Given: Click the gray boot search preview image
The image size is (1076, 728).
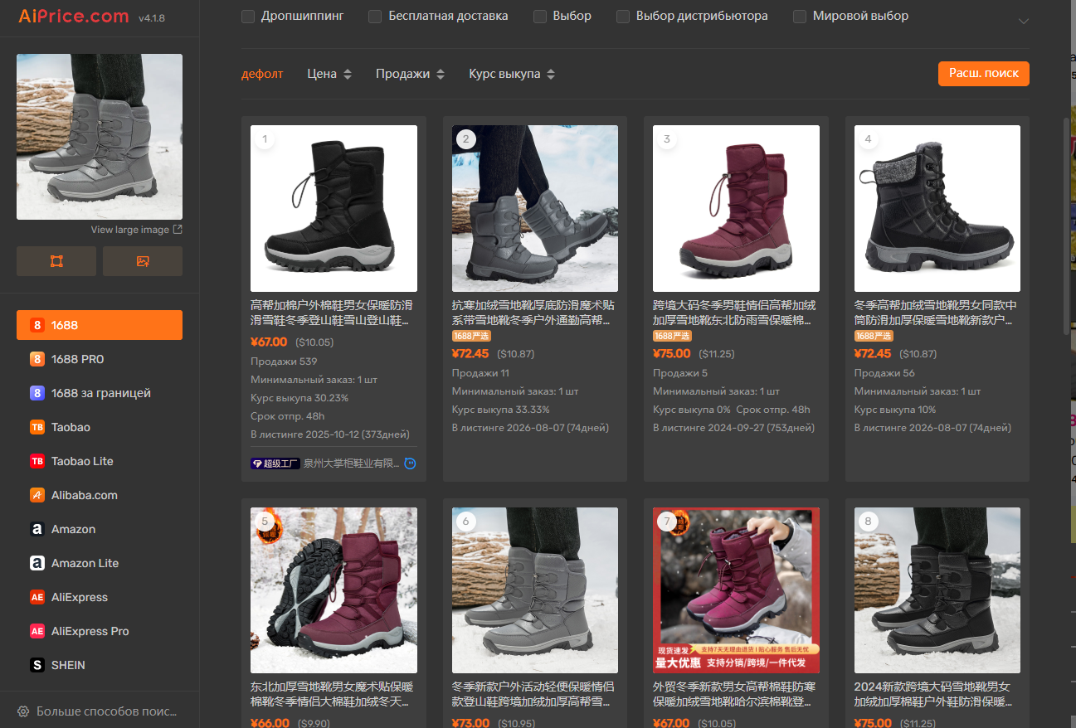Looking at the screenshot, I should pos(100,137).
